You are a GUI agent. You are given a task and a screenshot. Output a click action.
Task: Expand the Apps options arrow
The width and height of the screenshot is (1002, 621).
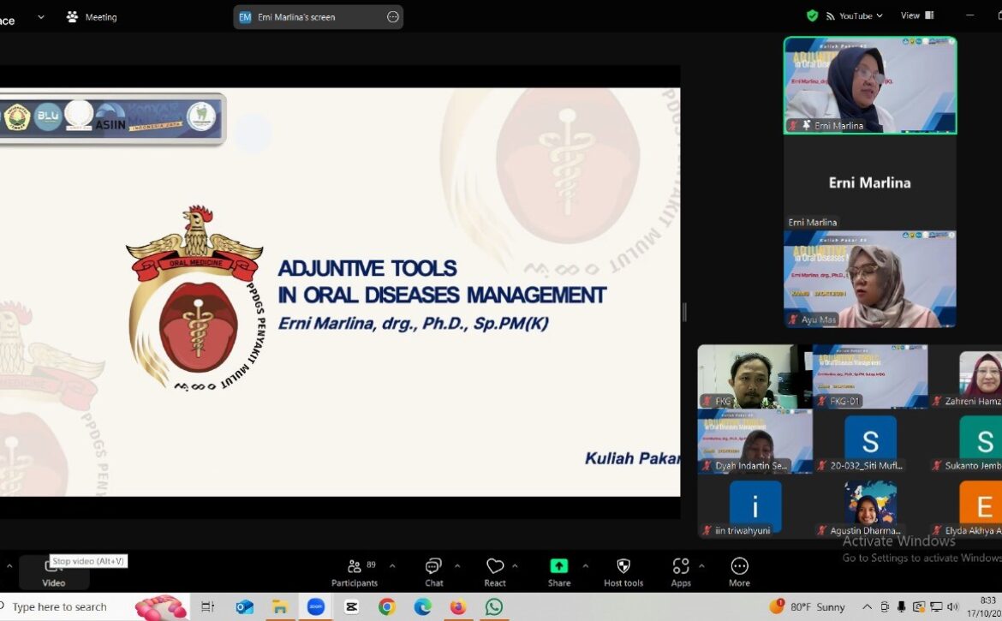701,566
